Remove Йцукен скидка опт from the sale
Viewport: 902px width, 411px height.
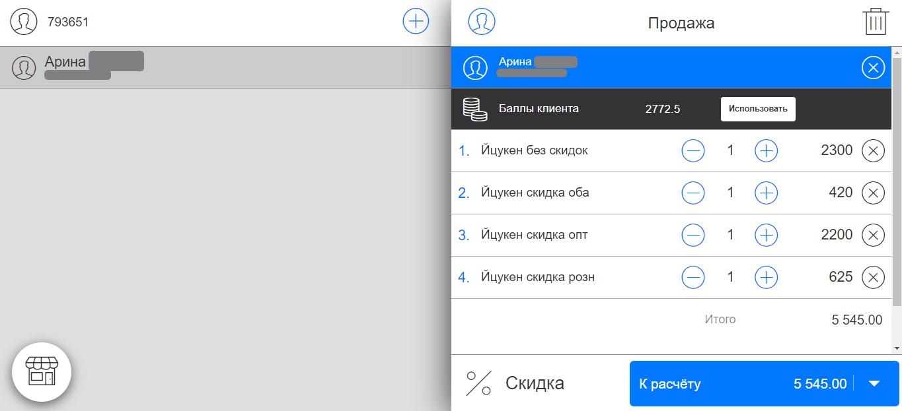874,236
